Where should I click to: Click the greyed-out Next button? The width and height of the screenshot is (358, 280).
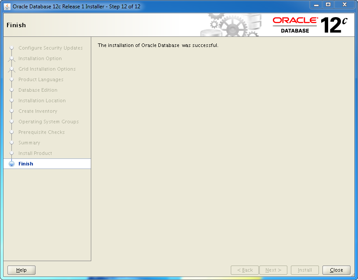273,270
